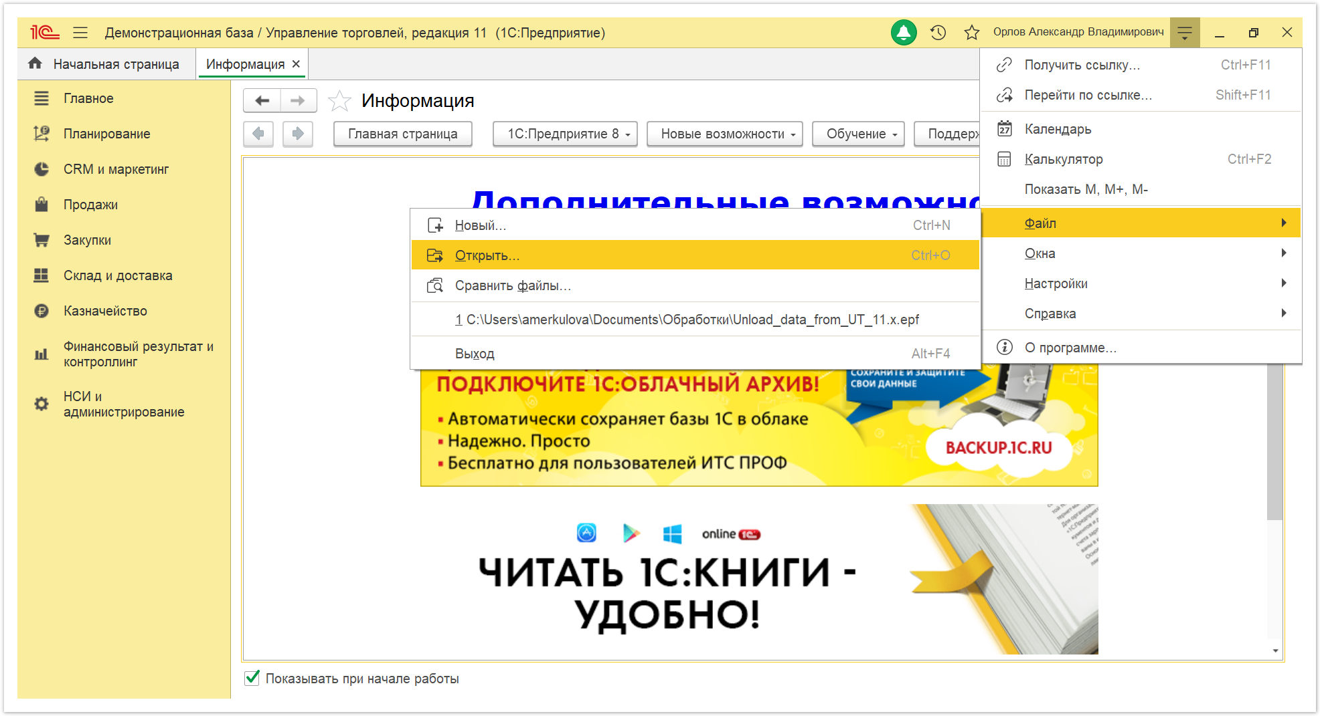The image size is (1320, 716).
Task: Click username Орлов Александр Владимирович
Action: pyautogui.click(x=1078, y=31)
